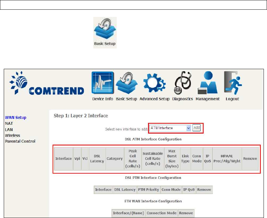The height and width of the screenshot is (218, 267).
Task: Click the Vci column header
Action: coord(85,159)
